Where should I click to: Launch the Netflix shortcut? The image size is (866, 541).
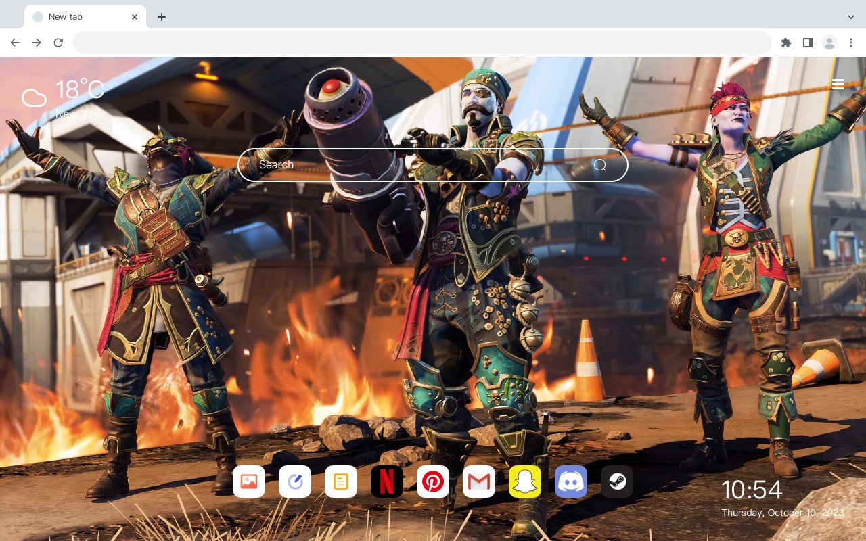coord(387,481)
